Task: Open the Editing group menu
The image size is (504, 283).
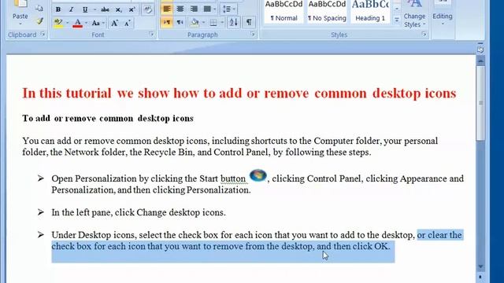Action: tap(443, 14)
